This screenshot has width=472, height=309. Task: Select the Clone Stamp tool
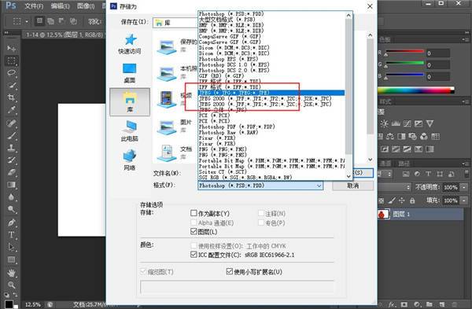coord(12,148)
